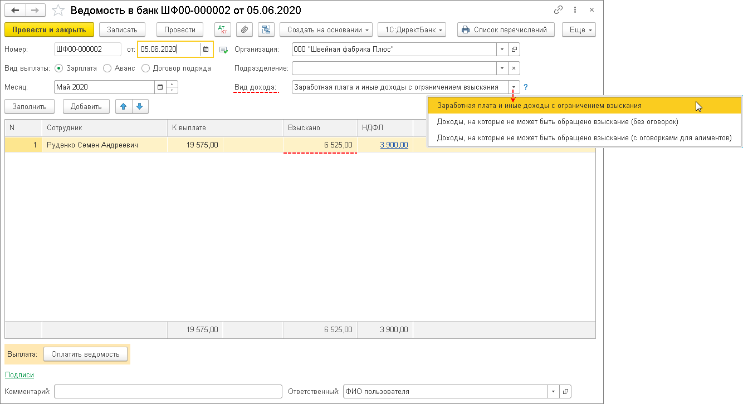Step the Месяц value with the spinner
743x404 pixels.
[172, 87]
